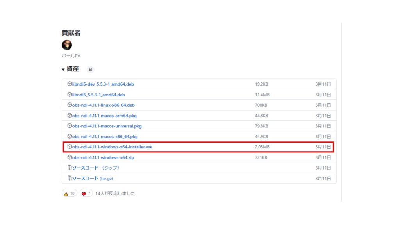Screen dimensions: 400x225
Task: Click the 3月11日 date in tar.gz row
Action: coord(323,178)
